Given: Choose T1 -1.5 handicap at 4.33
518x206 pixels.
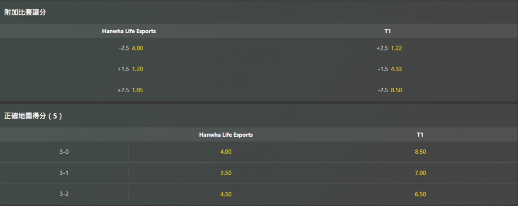Looking at the screenshot, I should pos(388,69).
